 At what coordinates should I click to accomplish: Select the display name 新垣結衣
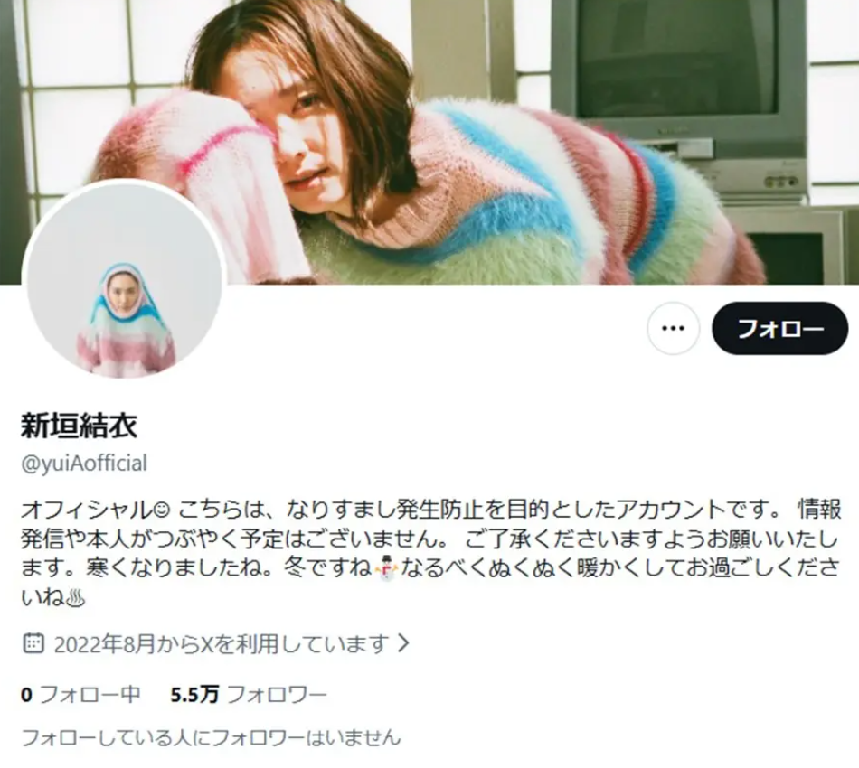(79, 426)
